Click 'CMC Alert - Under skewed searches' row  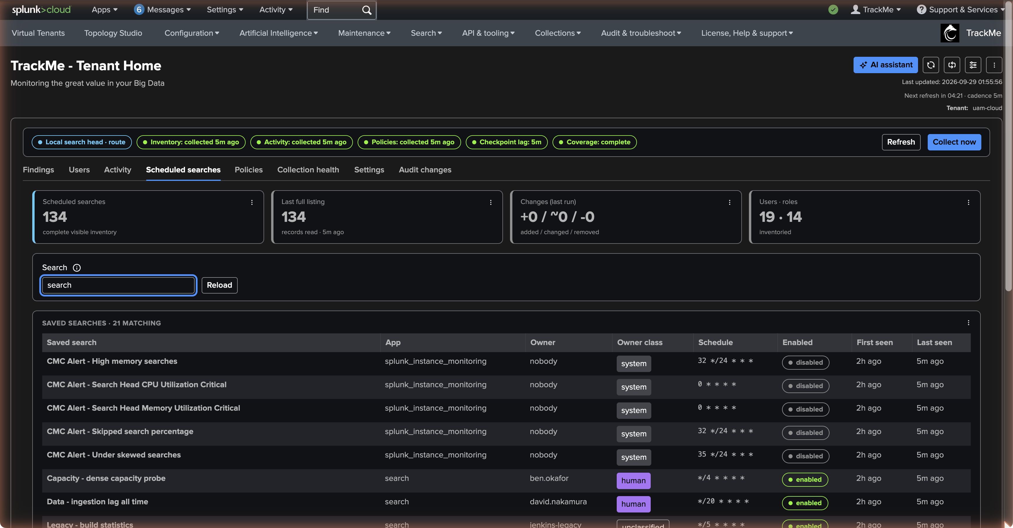pos(506,457)
